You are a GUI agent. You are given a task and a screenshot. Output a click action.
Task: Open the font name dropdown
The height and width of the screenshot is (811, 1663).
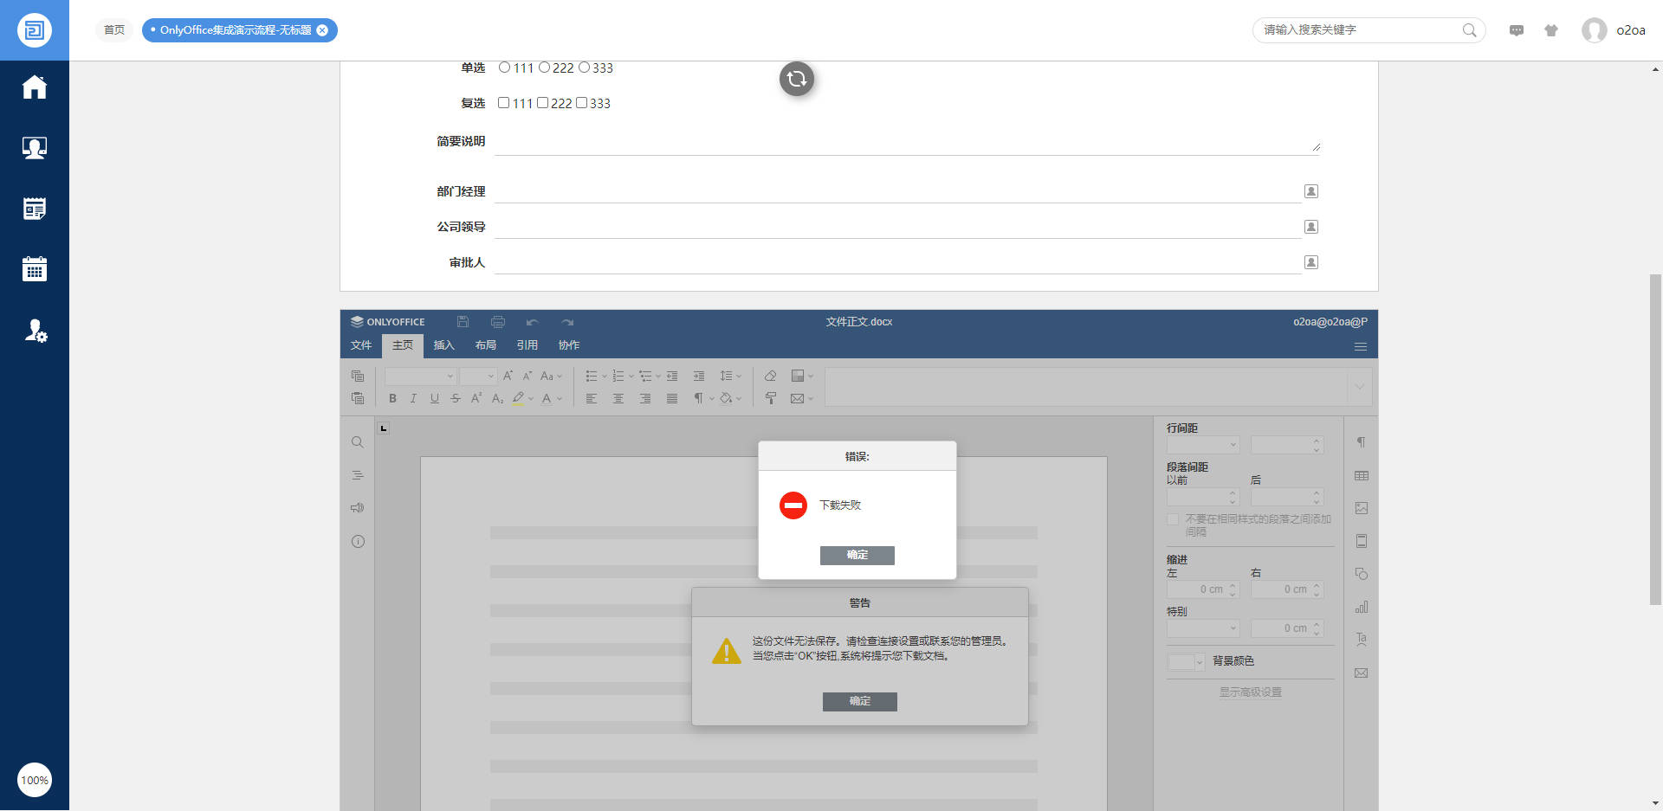click(420, 376)
